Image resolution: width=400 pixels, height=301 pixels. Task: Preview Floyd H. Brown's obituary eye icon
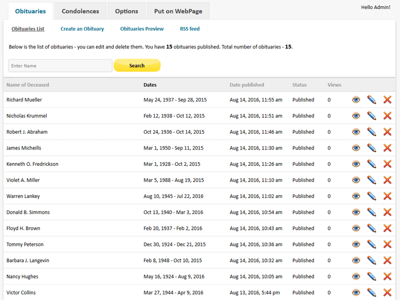[x=356, y=228]
